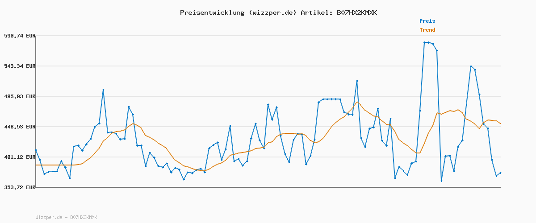Click the highest point of the orange trend line
The width and height of the screenshot is (536, 223).
(357, 102)
